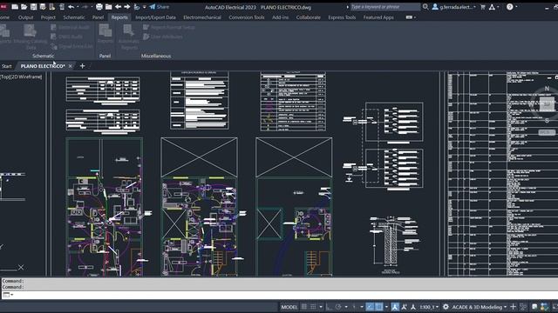Click the Undo arrow icon
Screen dimensions: 558x313
coord(71,7)
